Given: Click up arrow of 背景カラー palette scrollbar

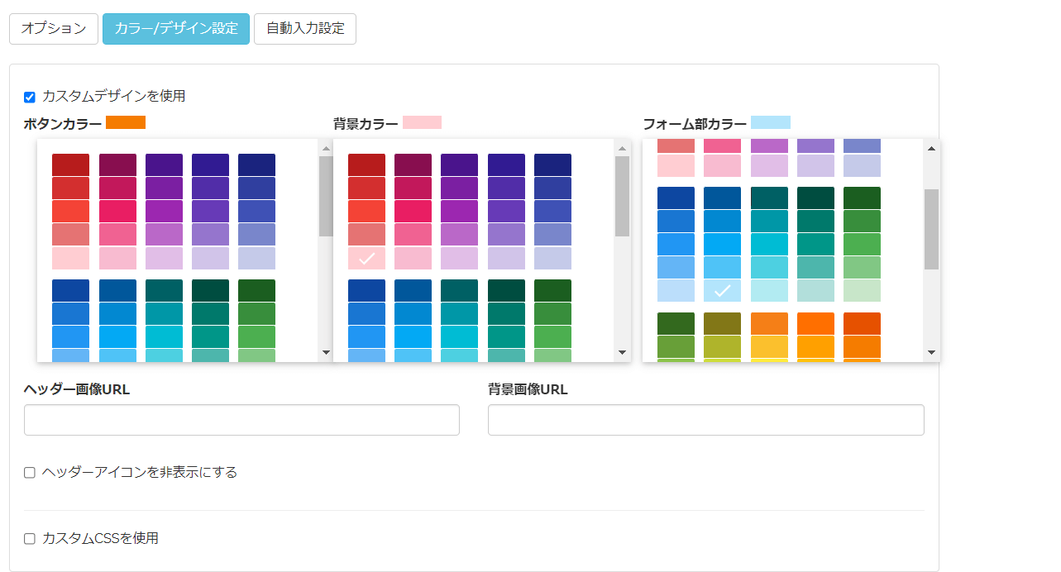Looking at the screenshot, I should click(623, 149).
